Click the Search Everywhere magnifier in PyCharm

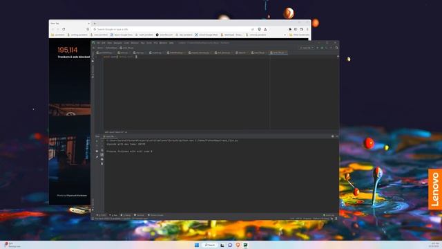point(337,48)
